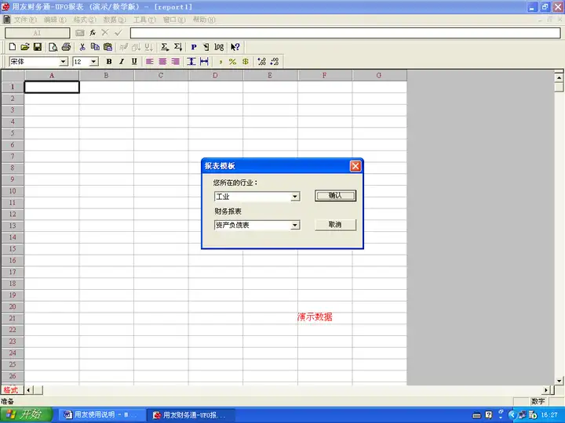
Task: Click the percent format icon
Action: tap(232, 62)
